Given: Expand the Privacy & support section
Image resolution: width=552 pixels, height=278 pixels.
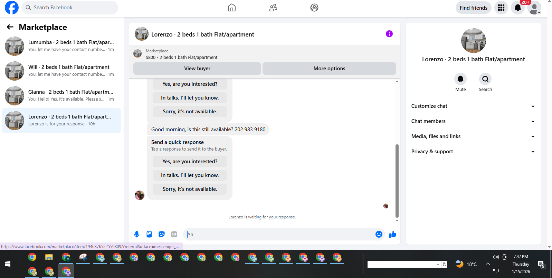Looking at the screenshot, I should coord(473,152).
